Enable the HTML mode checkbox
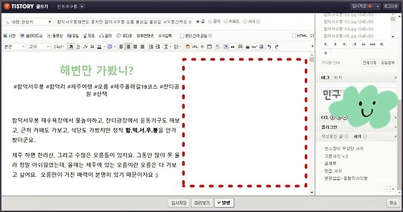Screen dimensions: 403x212 (294, 36)
